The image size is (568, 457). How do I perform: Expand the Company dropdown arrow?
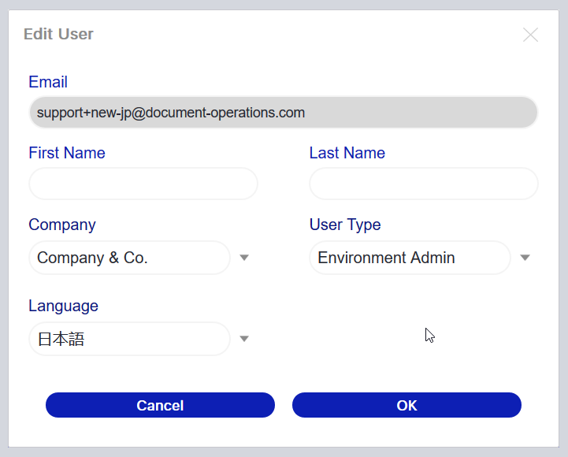244,258
